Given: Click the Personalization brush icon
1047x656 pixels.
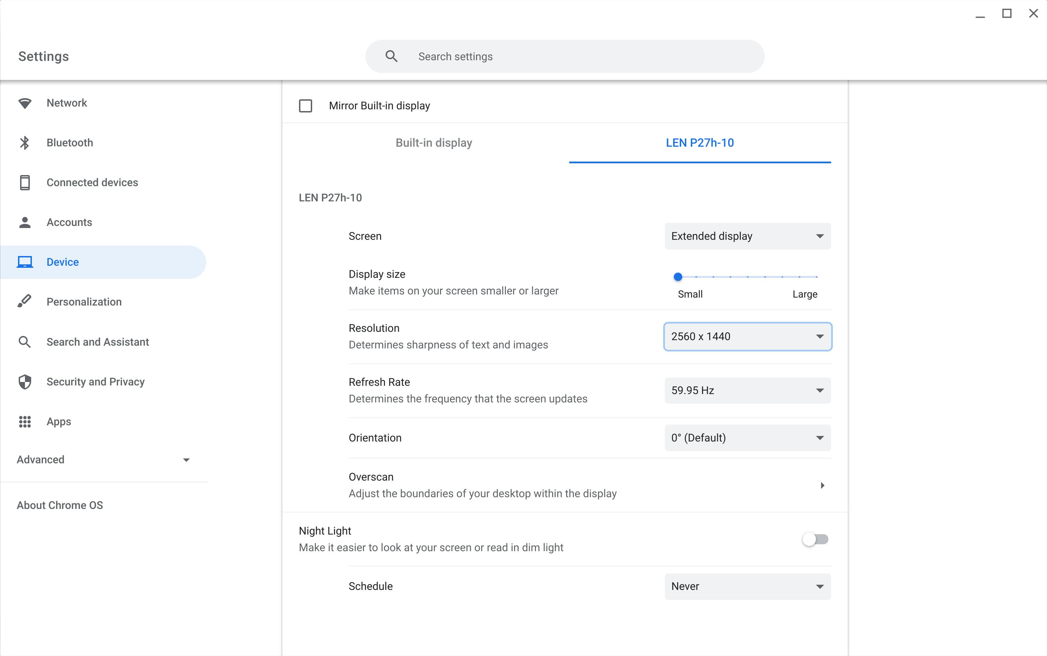Looking at the screenshot, I should coord(25,302).
